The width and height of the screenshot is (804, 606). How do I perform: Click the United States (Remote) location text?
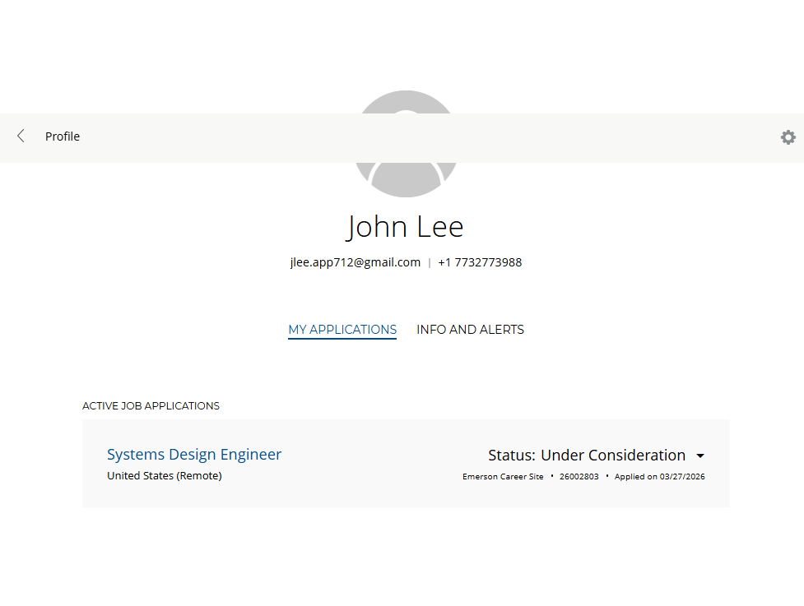pyautogui.click(x=165, y=475)
